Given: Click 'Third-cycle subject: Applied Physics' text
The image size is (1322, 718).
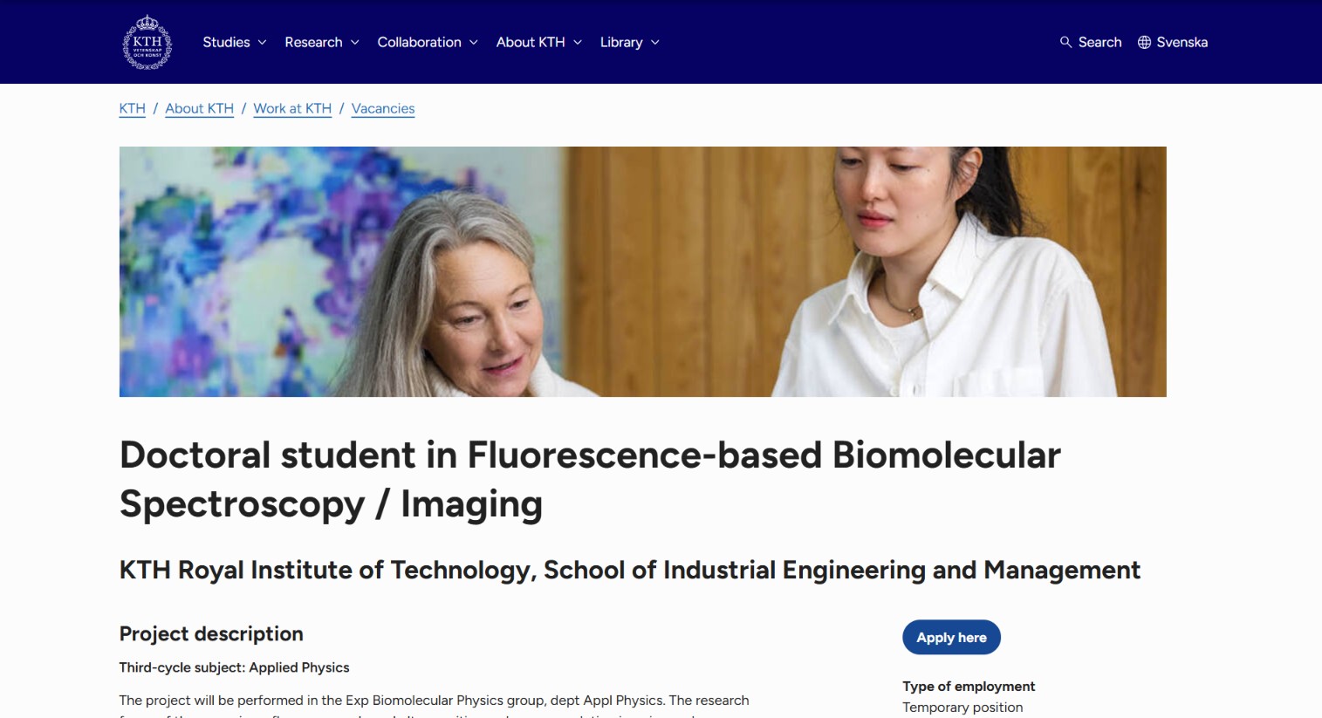Looking at the screenshot, I should point(234,667).
